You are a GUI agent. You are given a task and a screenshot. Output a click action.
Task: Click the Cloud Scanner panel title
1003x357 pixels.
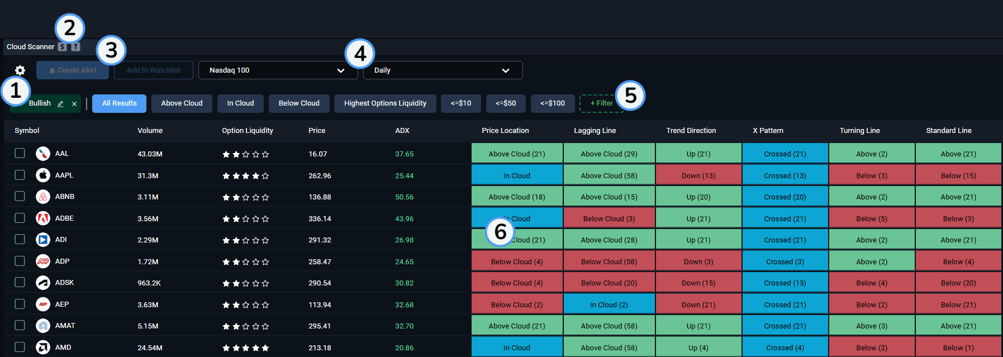30,47
